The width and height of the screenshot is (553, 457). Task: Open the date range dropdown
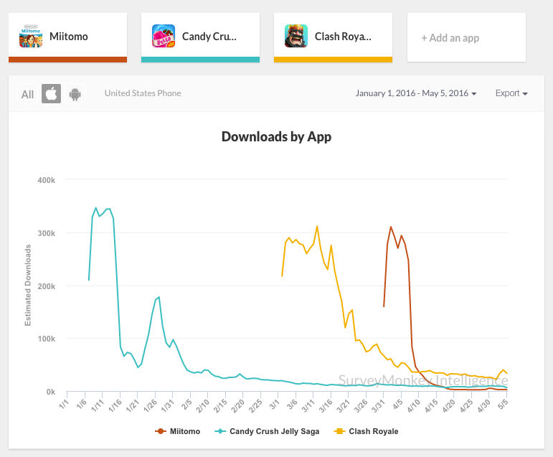(416, 94)
